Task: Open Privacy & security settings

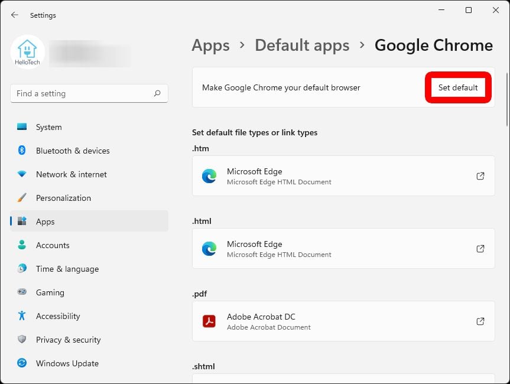Action: click(89, 340)
